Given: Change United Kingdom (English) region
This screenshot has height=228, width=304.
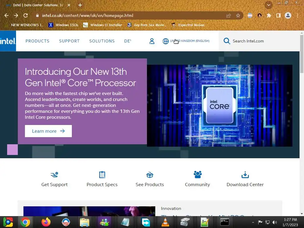Looking at the screenshot, I should (x=190, y=41).
